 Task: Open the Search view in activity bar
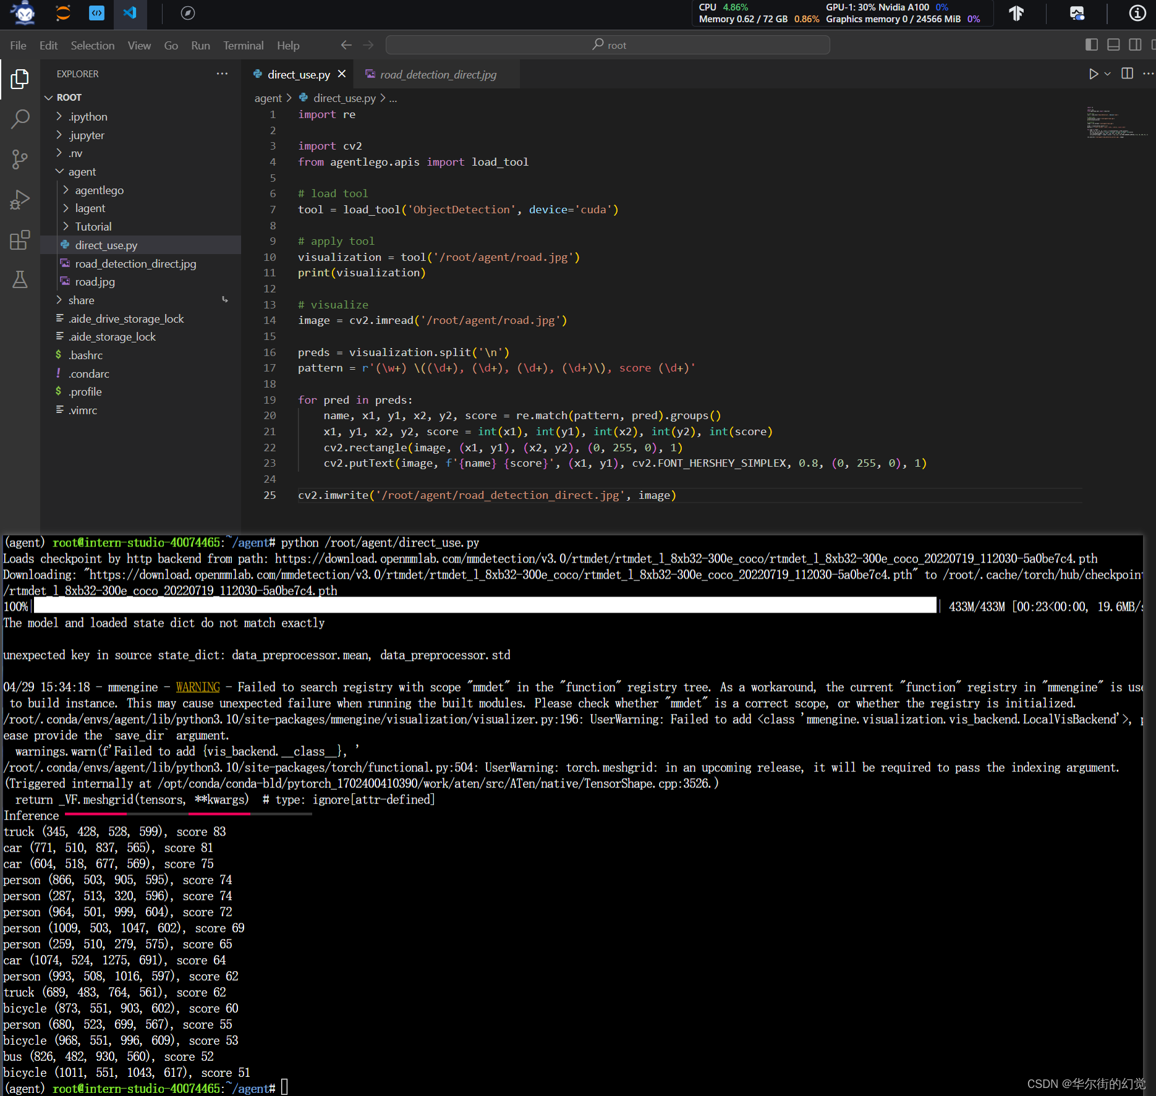tap(20, 119)
